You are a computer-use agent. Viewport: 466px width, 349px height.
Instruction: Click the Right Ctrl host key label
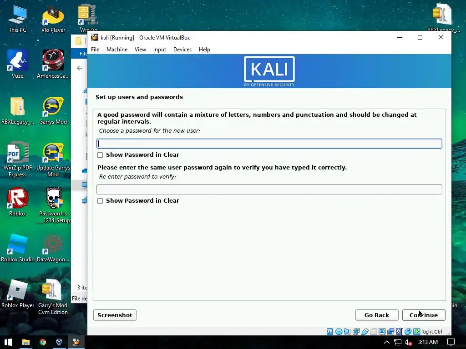click(x=431, y=332)
